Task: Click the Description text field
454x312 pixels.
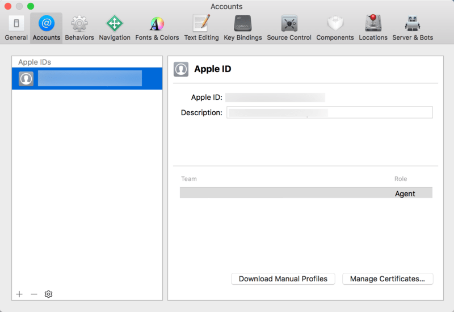Action: pyautogui.click(x=330, y=112)
